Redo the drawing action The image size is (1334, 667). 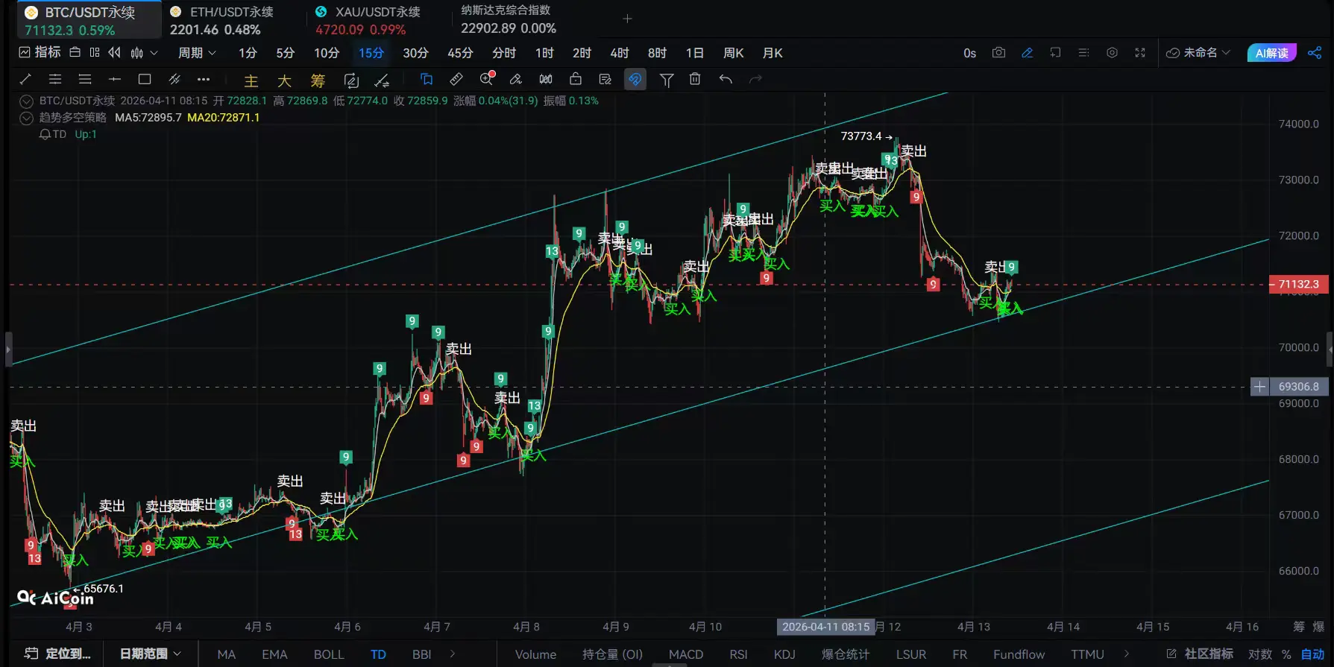pyautogui.click(x=755, y=79)
